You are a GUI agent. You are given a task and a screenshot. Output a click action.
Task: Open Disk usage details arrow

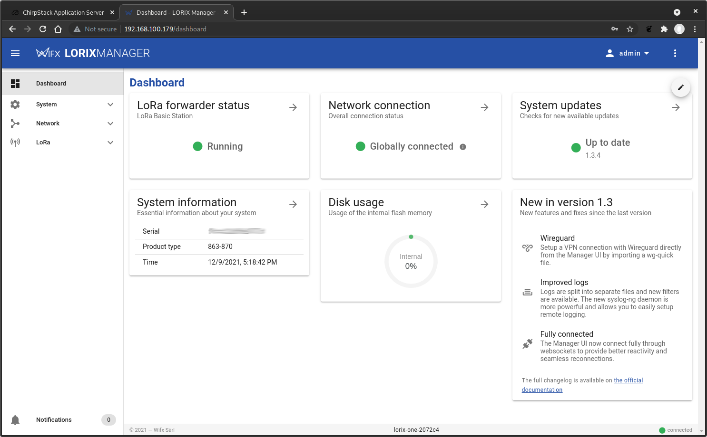click(x=484, y=204)
